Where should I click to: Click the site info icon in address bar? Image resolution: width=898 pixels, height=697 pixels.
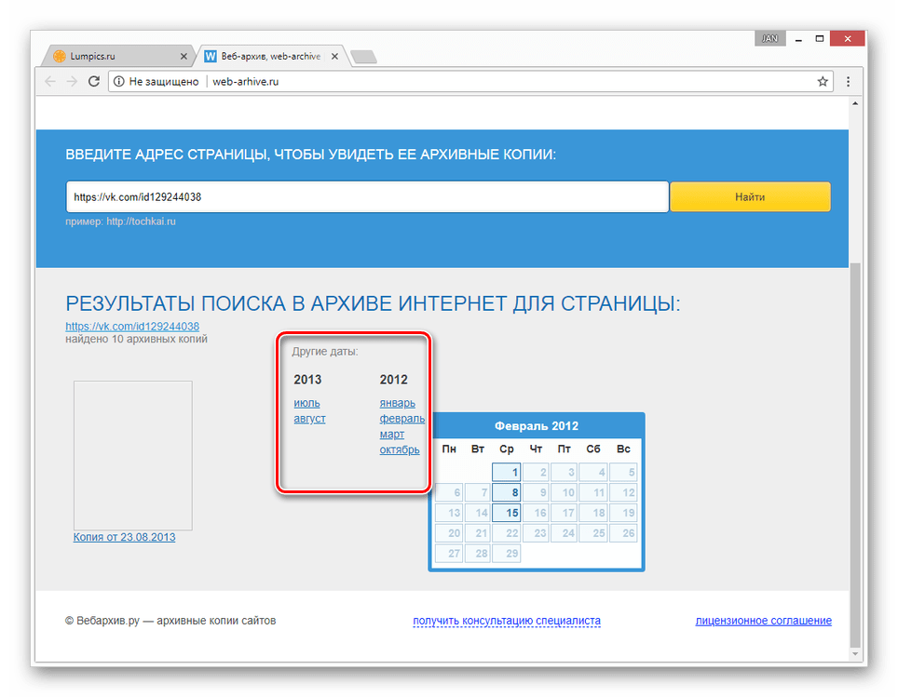(119, 82)
